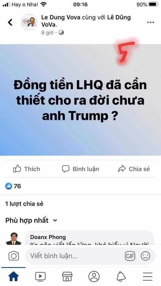Open Doanx Phong commenter avatar
The height and width of the screenshot is (286, 161).
14,238
